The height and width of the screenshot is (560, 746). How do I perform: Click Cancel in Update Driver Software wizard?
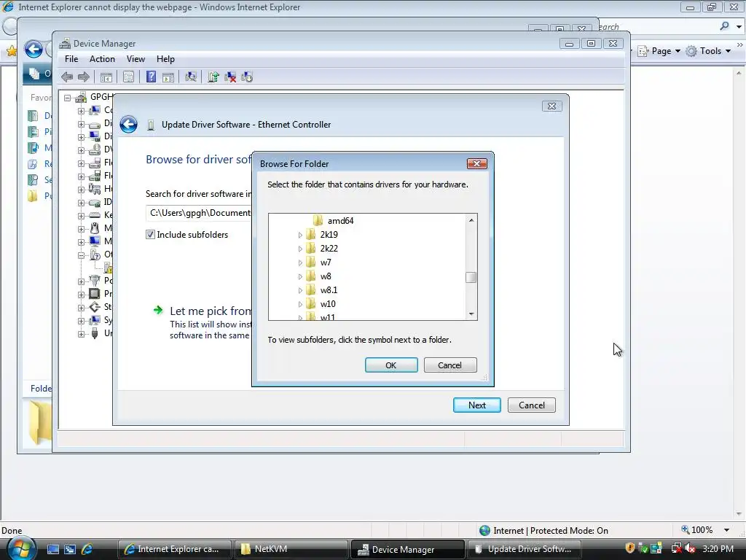point(531,405)
